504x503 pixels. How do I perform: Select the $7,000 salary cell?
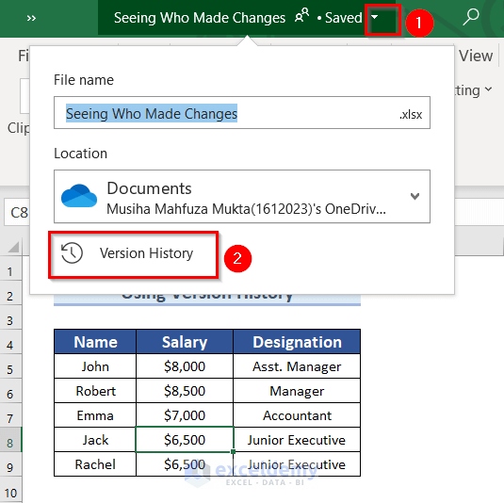tap(185, 415)
